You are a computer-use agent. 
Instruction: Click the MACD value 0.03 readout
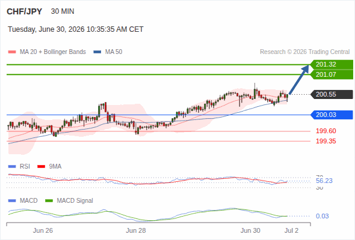322,216
